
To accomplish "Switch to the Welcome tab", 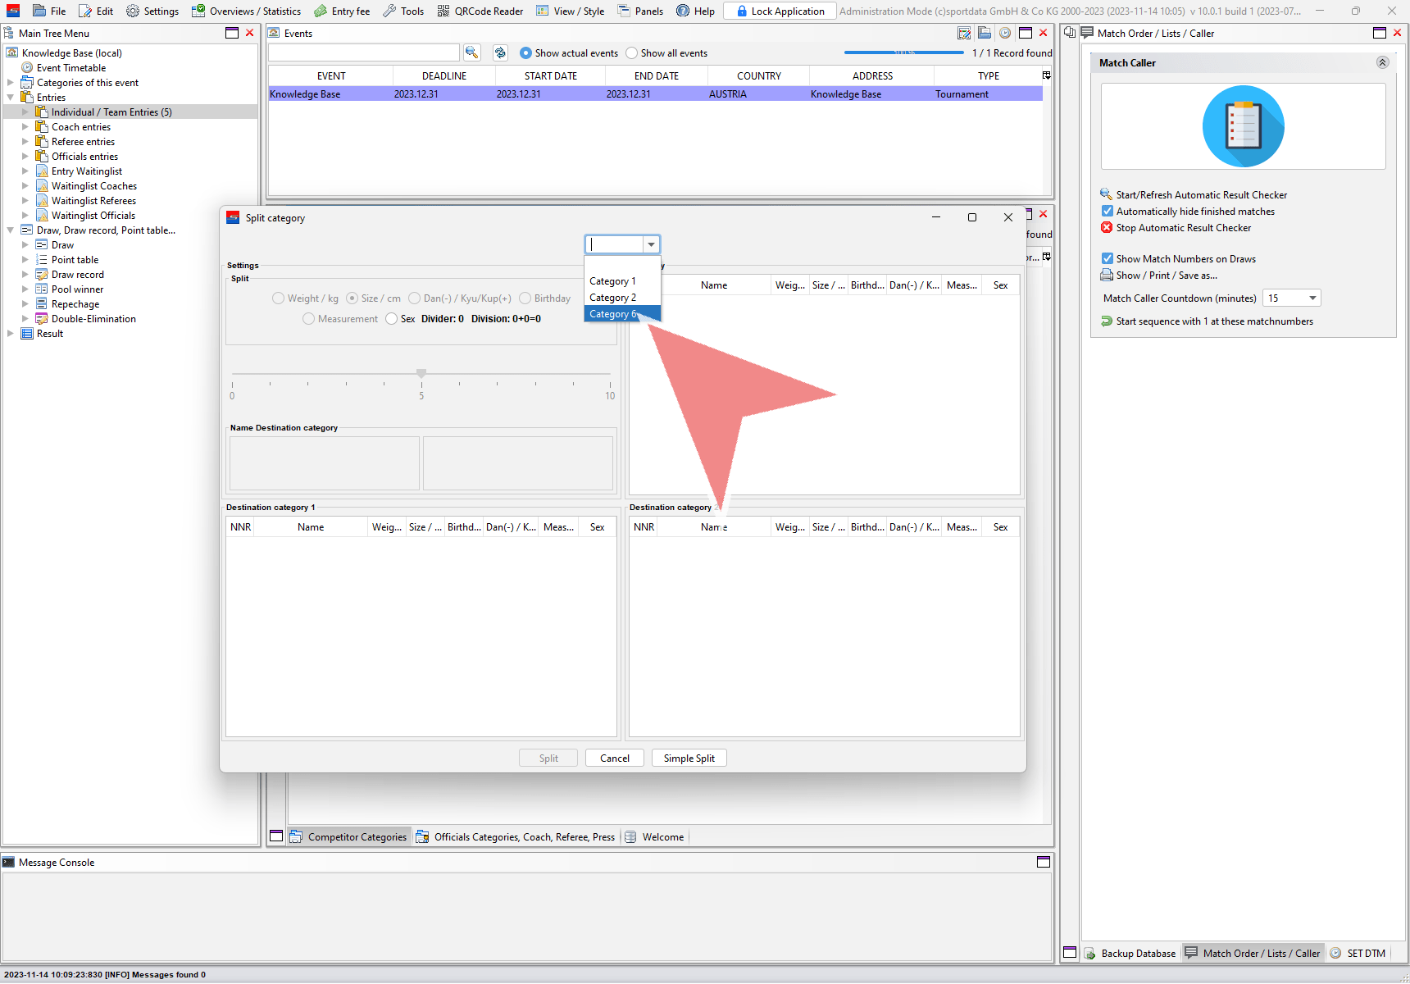I will (x=662, y=837).
